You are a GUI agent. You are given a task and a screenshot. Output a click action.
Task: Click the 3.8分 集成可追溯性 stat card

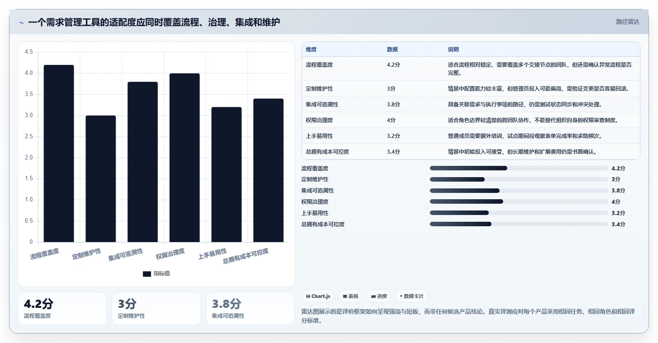coord(250,308)
